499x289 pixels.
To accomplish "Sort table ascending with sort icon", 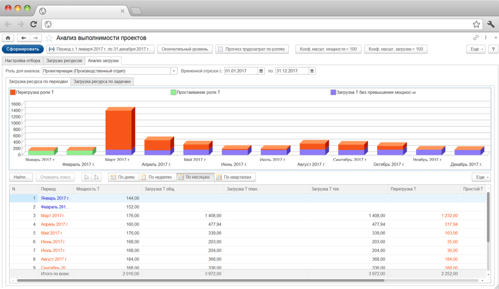I will [x=86, y=177].
